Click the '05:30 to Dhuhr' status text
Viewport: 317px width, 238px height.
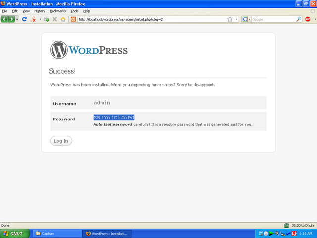pyautogui.click(x=303, y=225)
